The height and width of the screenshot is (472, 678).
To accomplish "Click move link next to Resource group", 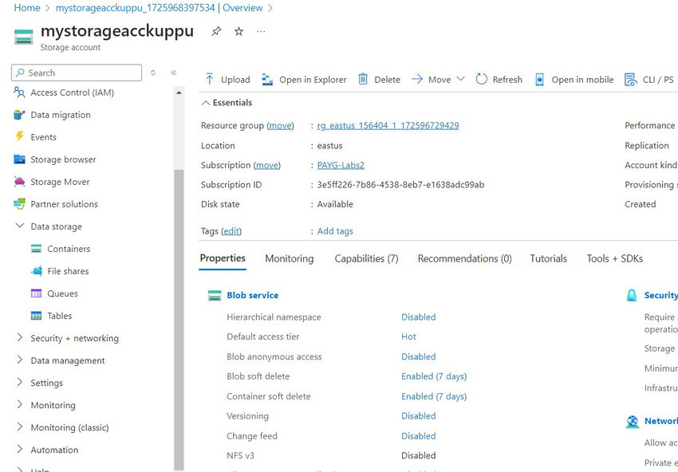I will [x=280, y=125].
